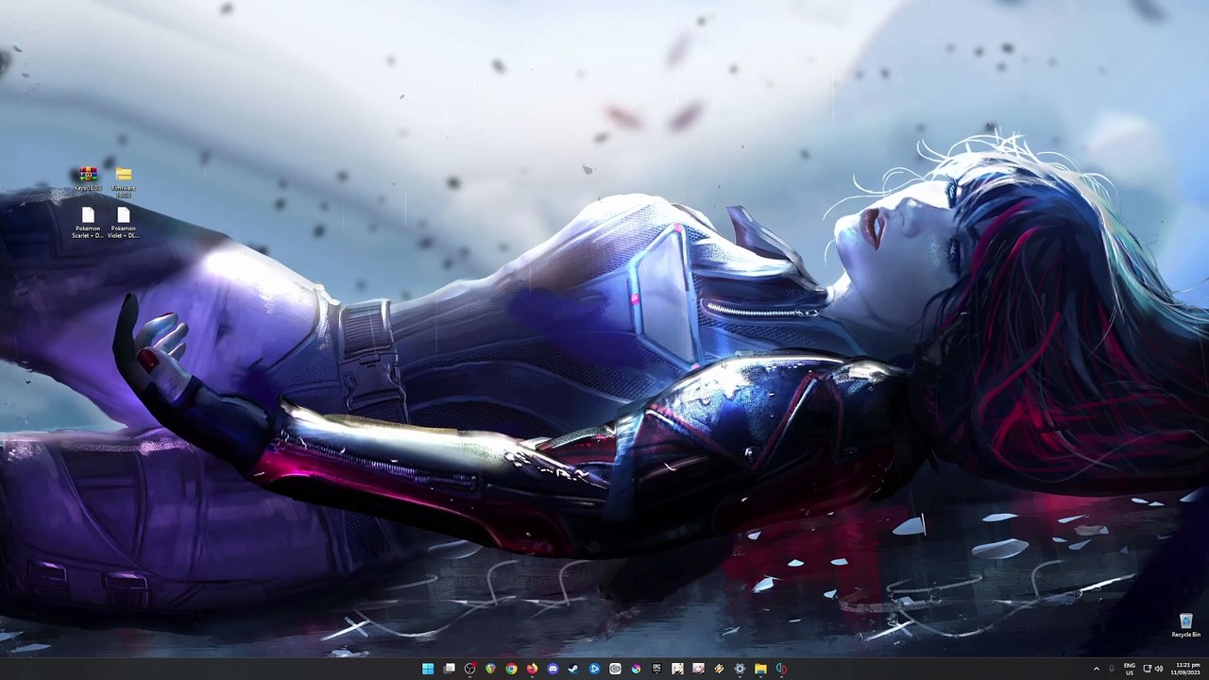This screenshot has height=680, width=1209.
Task: Launch Steam from the taskbar
Action: (x=573, y=669)
